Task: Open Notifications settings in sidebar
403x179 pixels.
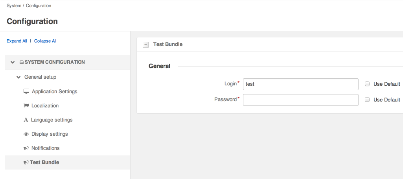Action: [x=46, y=148]
